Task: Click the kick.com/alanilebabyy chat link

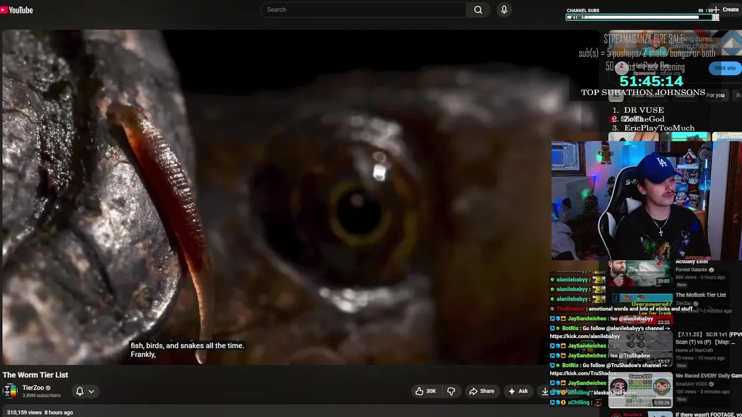Action: click(584, 336)
